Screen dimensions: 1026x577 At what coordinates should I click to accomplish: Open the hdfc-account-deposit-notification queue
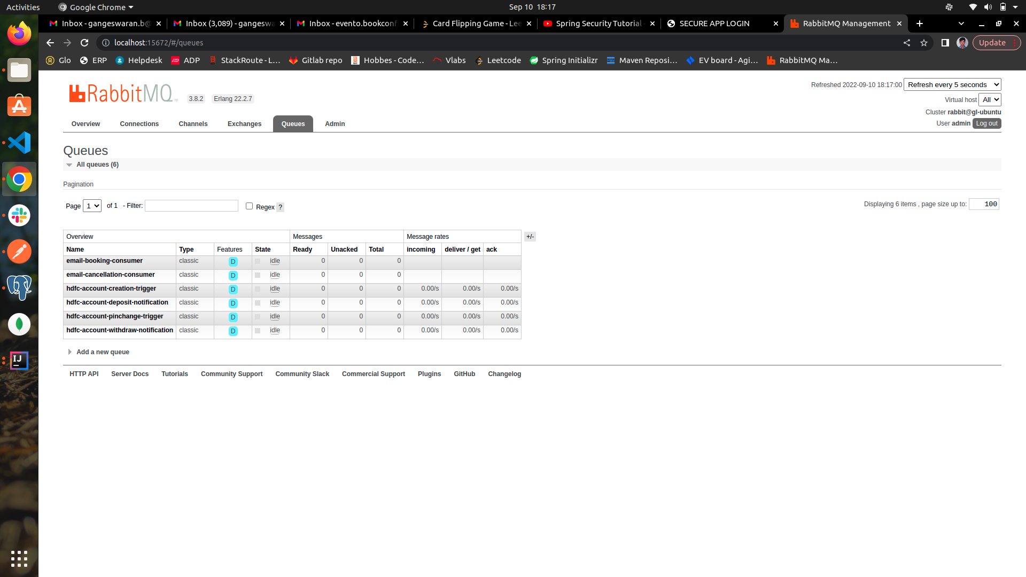[x=117, y=302]
